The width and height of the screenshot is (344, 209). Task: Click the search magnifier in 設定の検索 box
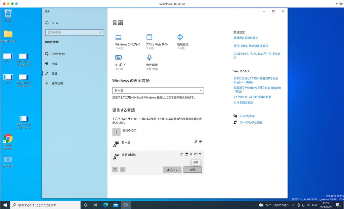click(x=101, y=32)
